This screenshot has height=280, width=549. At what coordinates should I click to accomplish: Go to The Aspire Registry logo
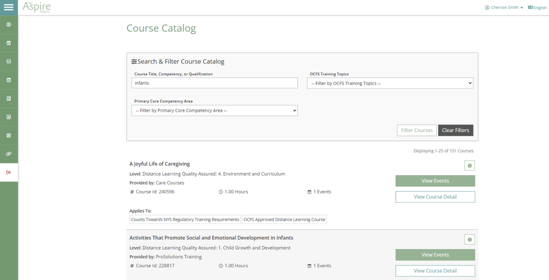37,7
